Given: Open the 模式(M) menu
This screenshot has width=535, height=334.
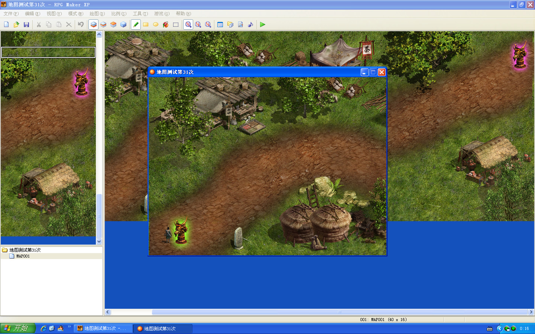Looking at the screenshot, I should click(x=76, y=14).
